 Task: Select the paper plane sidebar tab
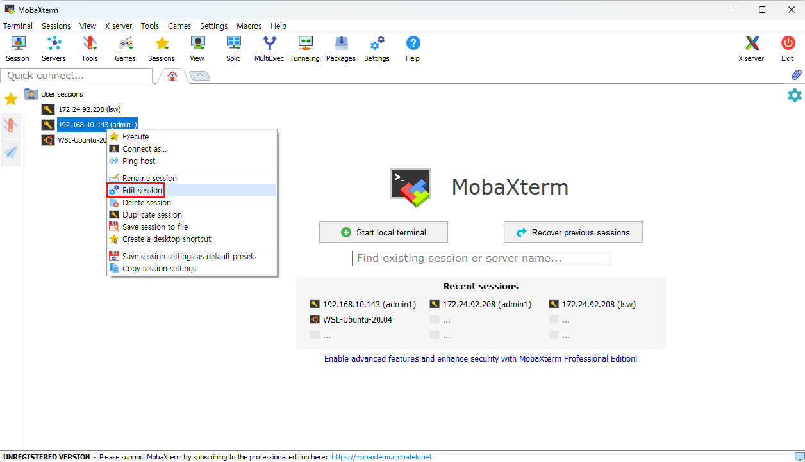coord(11,152)
